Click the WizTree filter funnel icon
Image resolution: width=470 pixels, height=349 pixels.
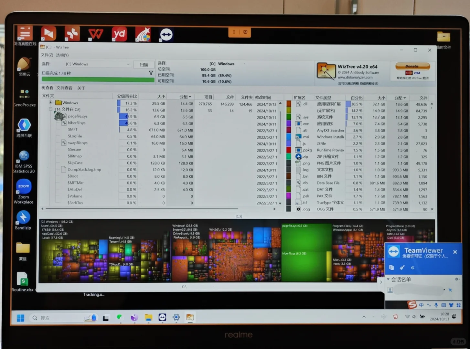(x=151, y=73)
